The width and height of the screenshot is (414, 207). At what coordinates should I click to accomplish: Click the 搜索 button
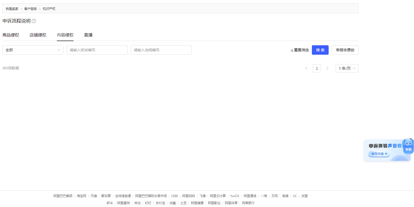[320, 50]
